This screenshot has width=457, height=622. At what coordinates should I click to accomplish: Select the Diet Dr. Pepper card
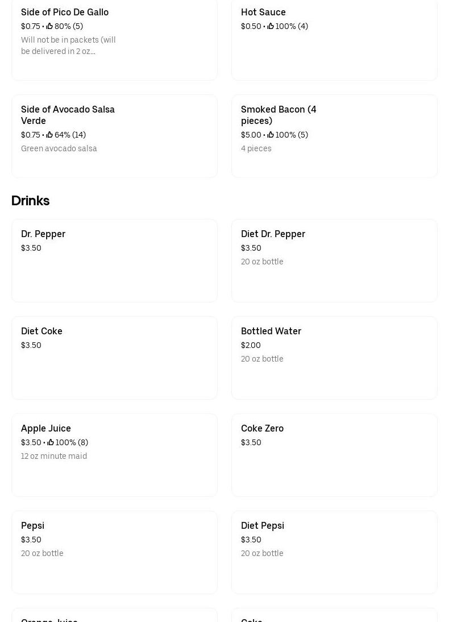click(334, 260)
